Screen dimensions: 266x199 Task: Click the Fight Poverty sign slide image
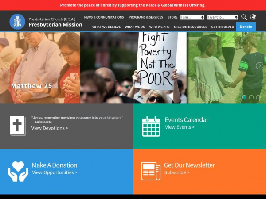coord(133,68)
